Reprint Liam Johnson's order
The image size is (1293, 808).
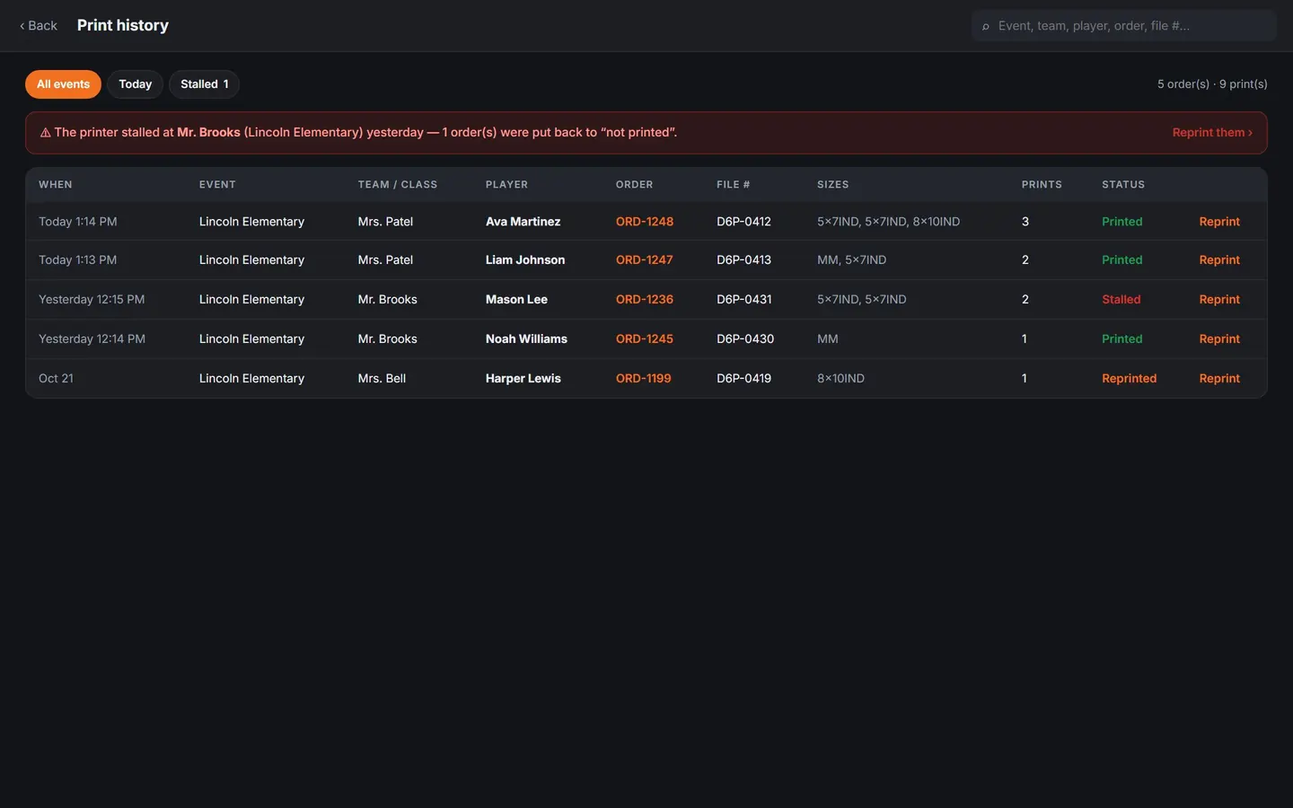tap(1219, 260)
